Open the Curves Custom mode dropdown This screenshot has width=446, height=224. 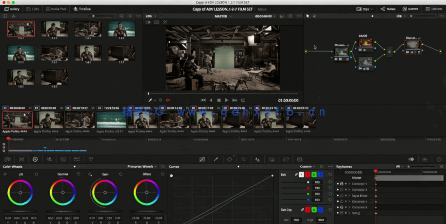click(x=308, y=167)
